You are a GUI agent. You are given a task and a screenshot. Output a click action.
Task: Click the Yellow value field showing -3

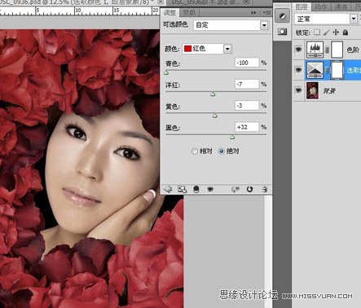(247, 106)
